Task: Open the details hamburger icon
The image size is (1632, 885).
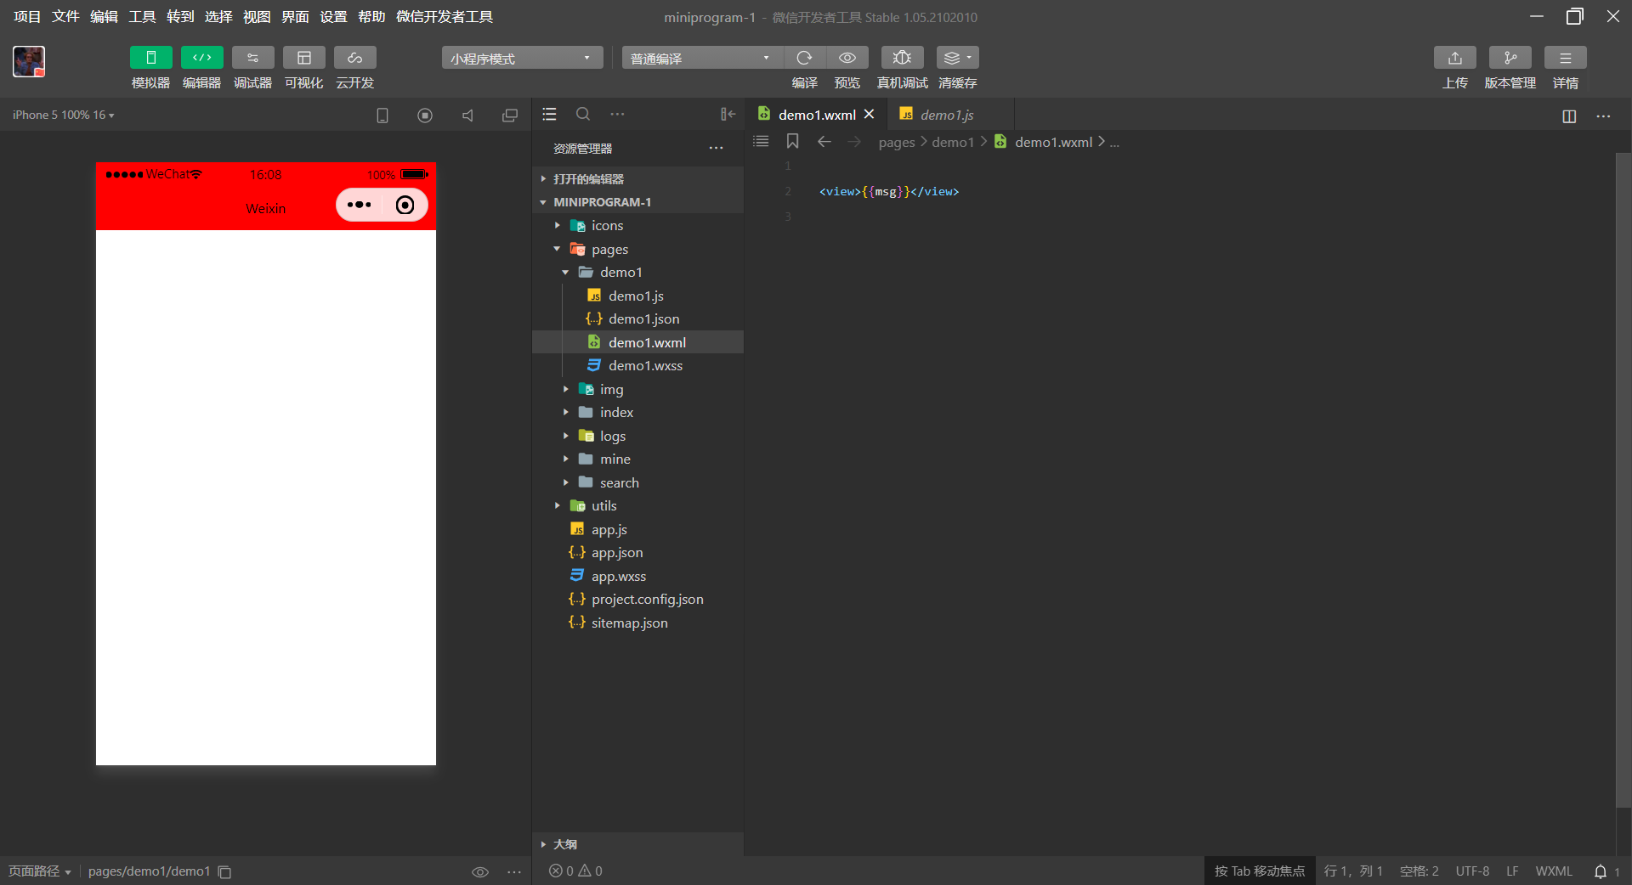Action: [1565, 58]
